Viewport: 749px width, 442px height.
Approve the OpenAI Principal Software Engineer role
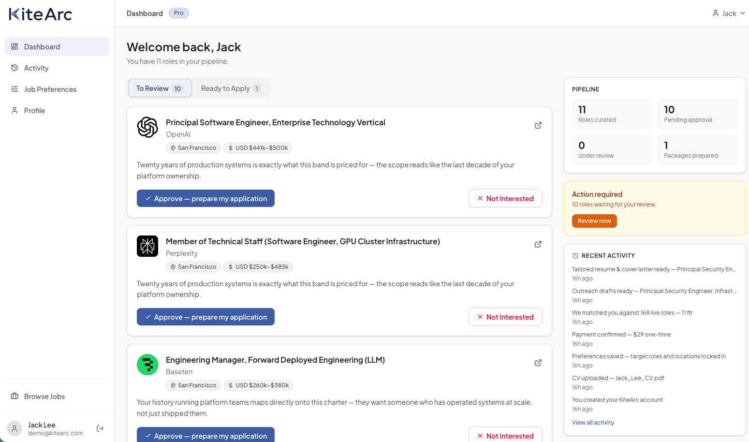206,198
